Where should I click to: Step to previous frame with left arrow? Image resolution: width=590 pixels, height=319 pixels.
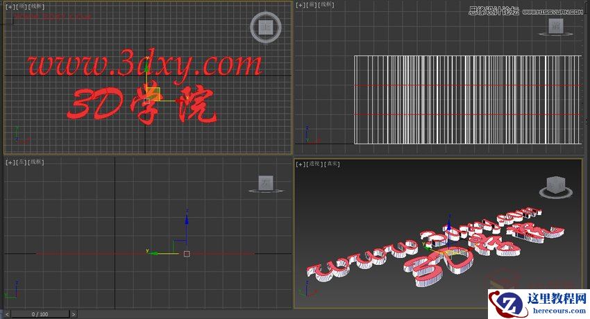[7, 314]
